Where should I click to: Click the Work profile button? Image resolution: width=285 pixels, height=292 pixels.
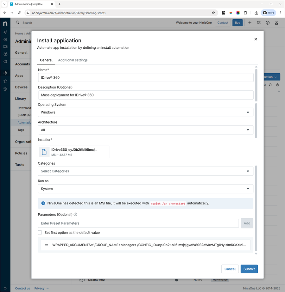(x=269, y=13)
